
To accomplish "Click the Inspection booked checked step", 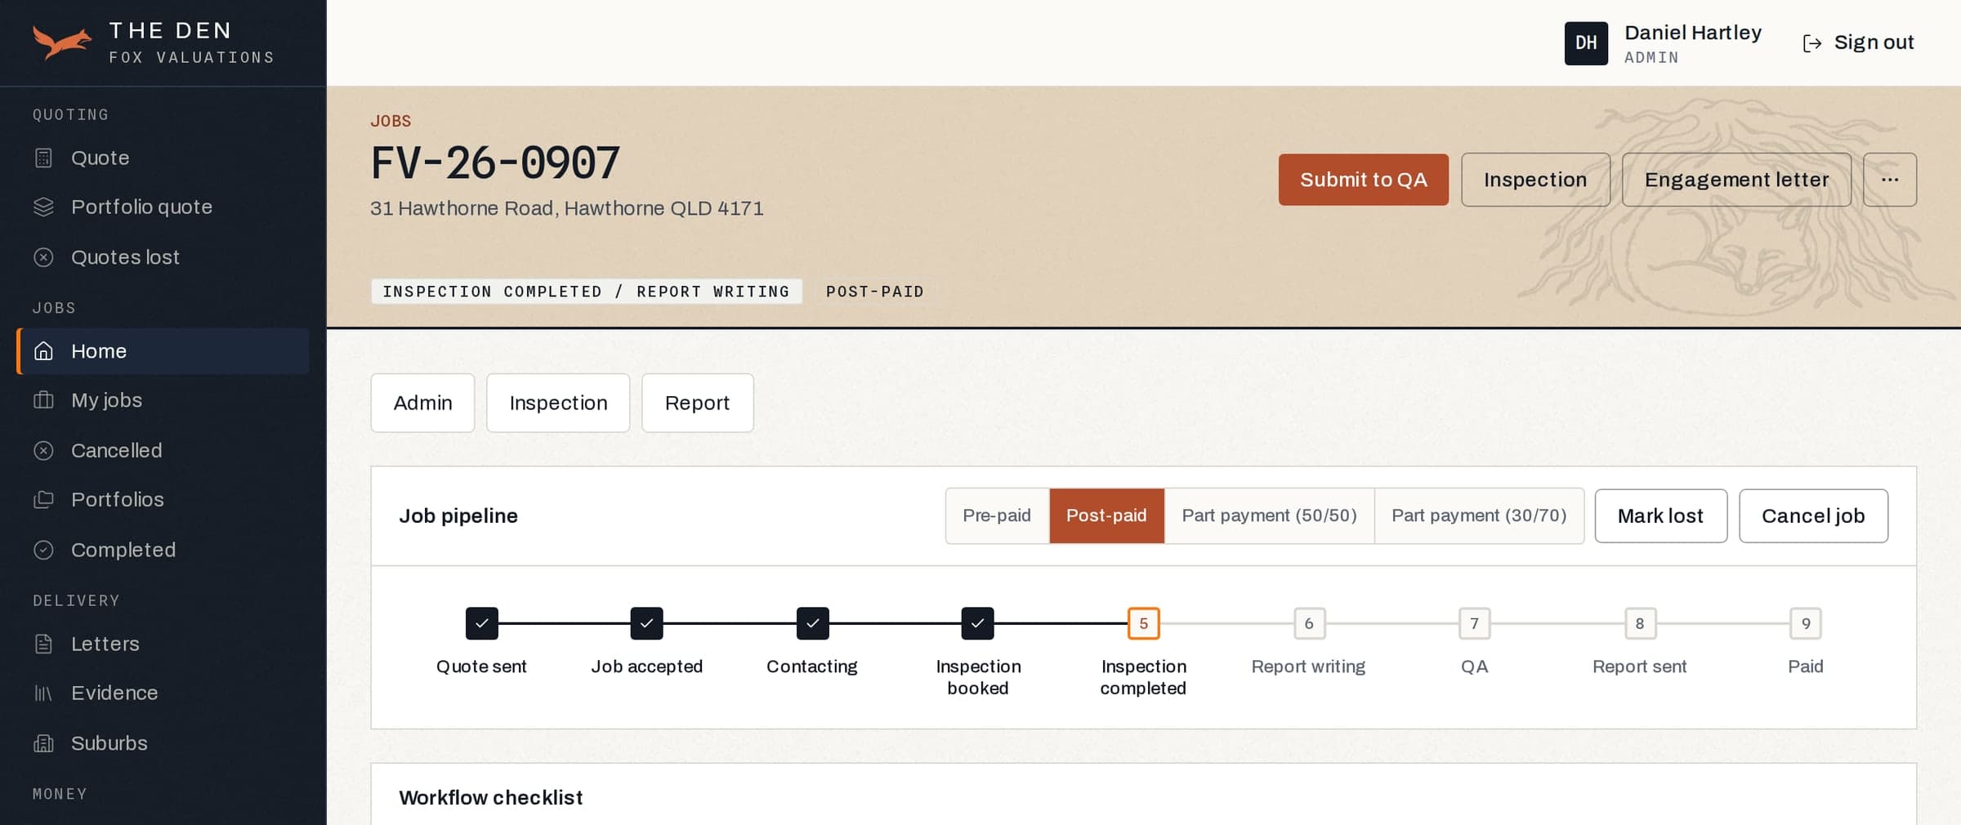I will tap(977, 624).
